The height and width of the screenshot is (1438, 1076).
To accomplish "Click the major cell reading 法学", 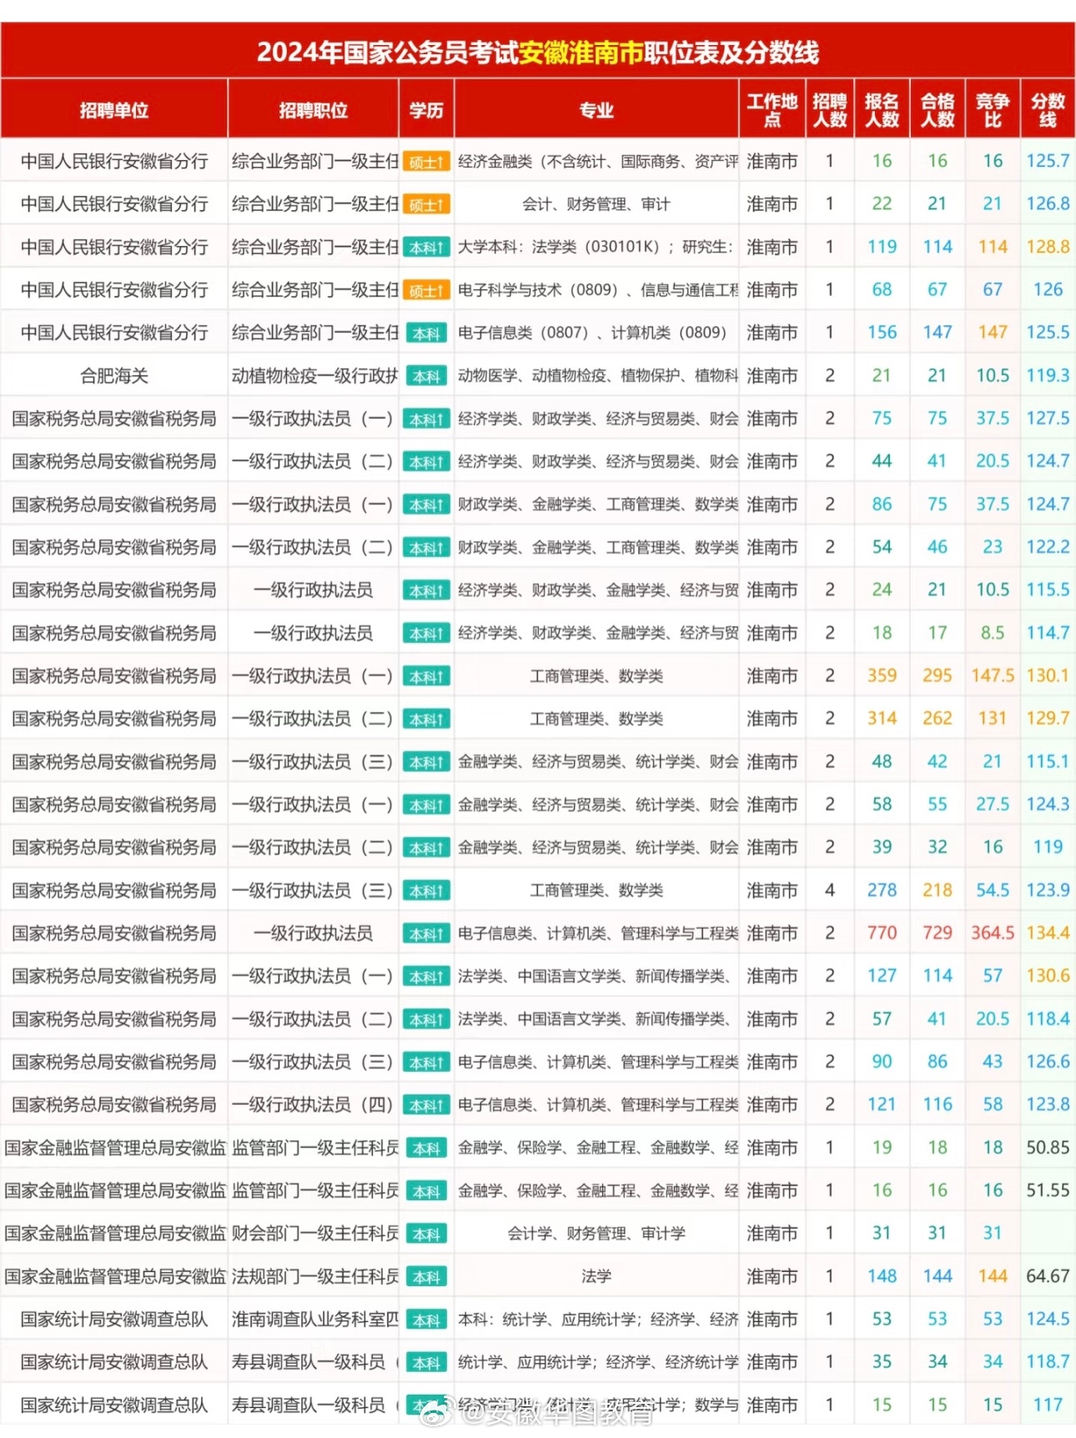I will click(596, 1276).
